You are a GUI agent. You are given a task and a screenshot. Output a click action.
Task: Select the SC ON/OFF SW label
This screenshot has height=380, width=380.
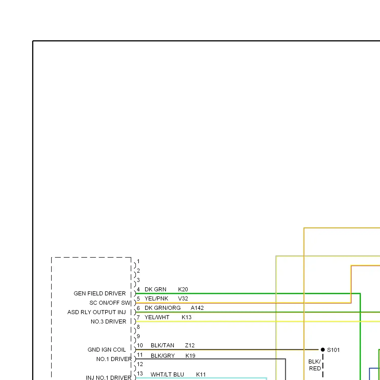tap(110, 303)
